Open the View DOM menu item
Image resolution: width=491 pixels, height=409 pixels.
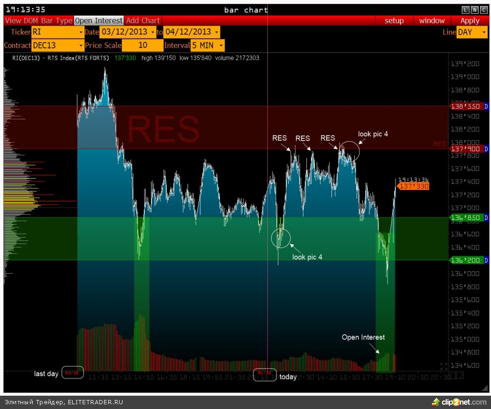coord(21,20)
